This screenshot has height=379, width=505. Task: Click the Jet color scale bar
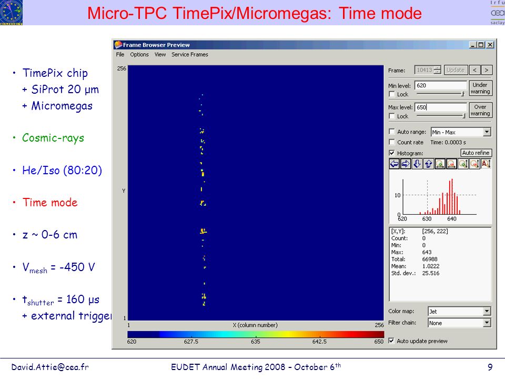256,334
